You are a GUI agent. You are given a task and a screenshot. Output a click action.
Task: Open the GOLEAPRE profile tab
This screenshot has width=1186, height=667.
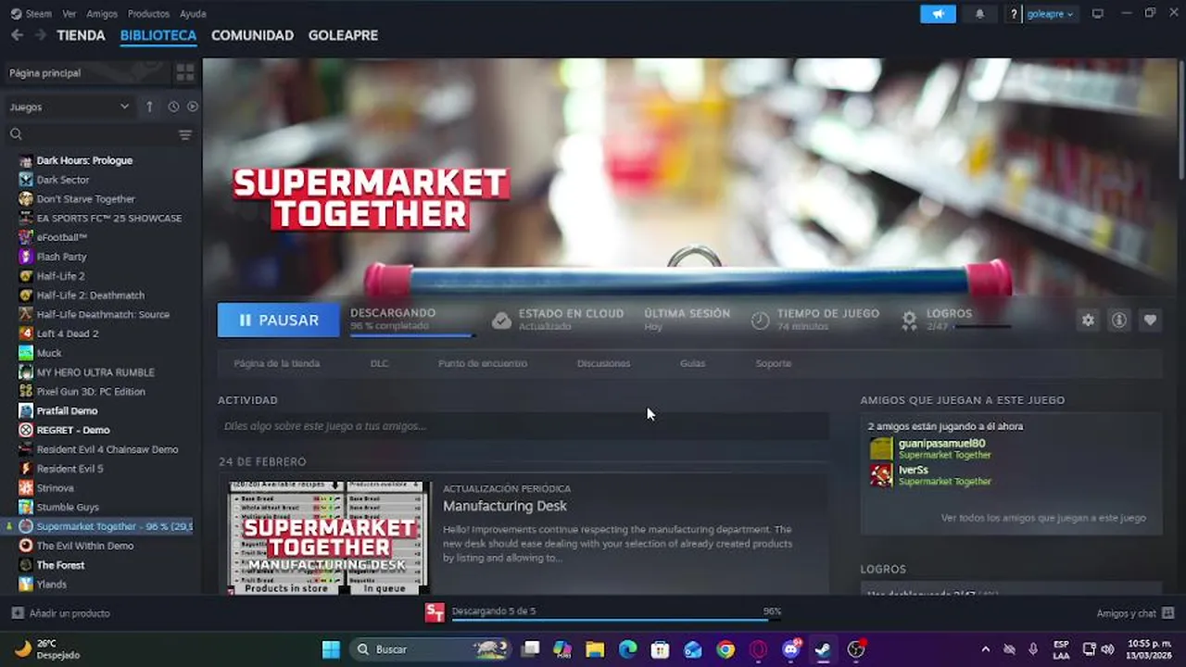(x=343, y=35)
